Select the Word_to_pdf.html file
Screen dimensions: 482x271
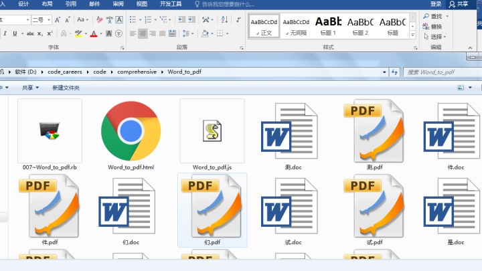coord(131,135)
